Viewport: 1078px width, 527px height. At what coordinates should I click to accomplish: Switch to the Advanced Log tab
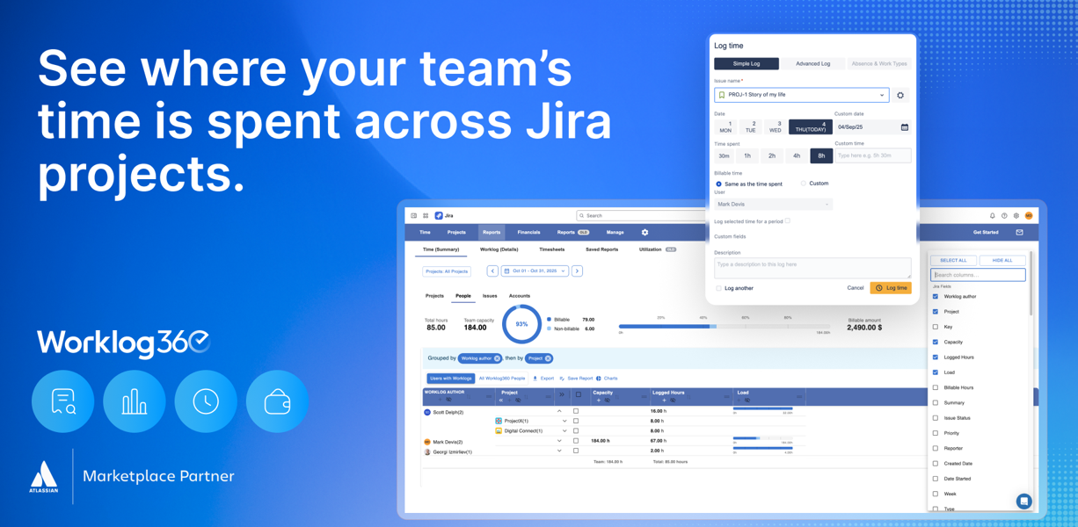click(x=812, y=64)
